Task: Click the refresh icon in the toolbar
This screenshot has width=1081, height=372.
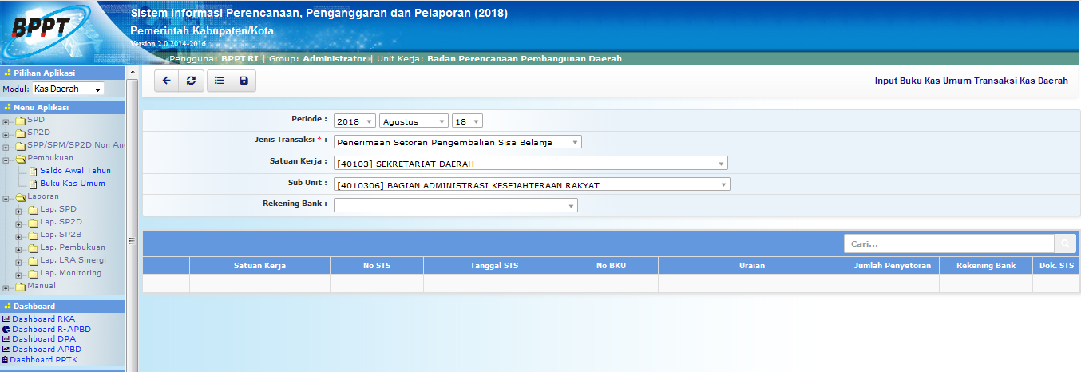Action: click(190, 81)
